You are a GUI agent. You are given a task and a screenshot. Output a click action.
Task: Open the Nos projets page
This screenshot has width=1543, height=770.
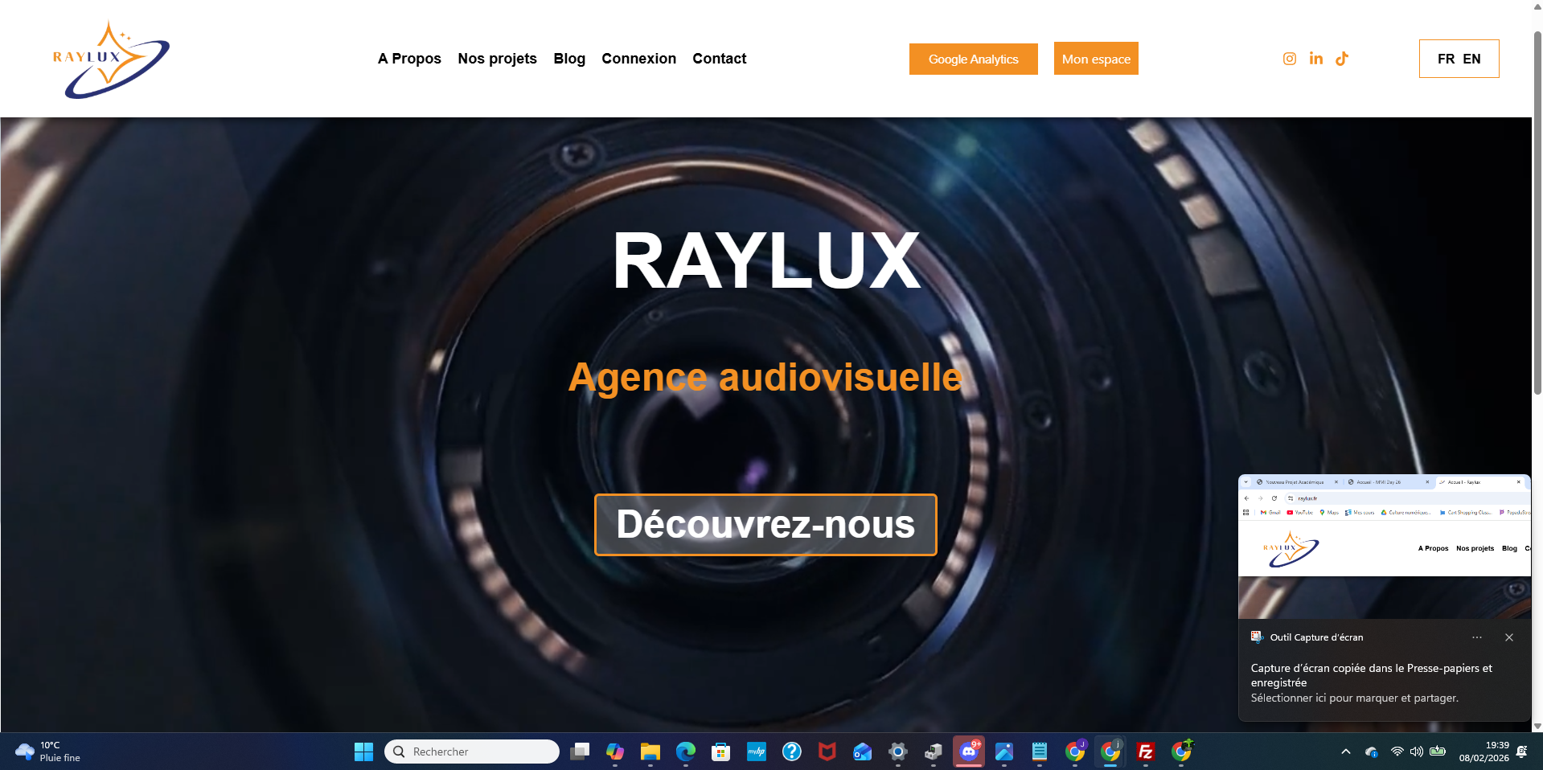coord(497,59)
